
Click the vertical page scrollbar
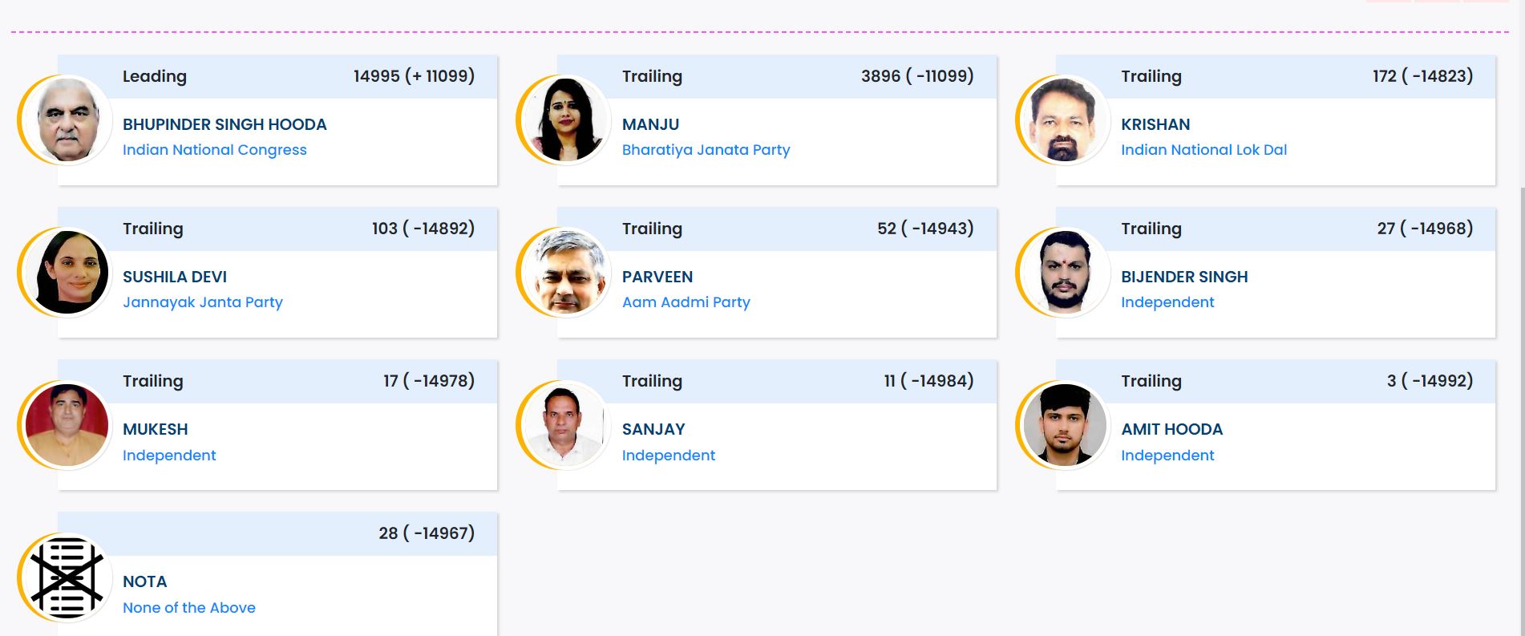[x=1521, y=401]
